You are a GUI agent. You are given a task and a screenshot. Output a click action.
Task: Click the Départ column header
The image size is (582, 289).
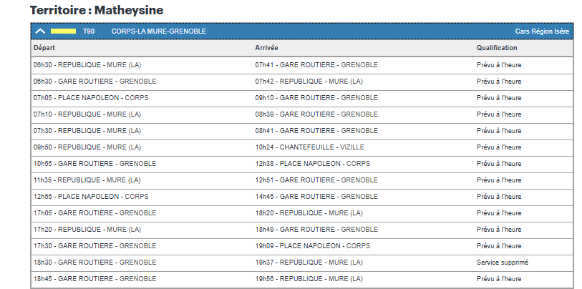(x=44, y=48)
